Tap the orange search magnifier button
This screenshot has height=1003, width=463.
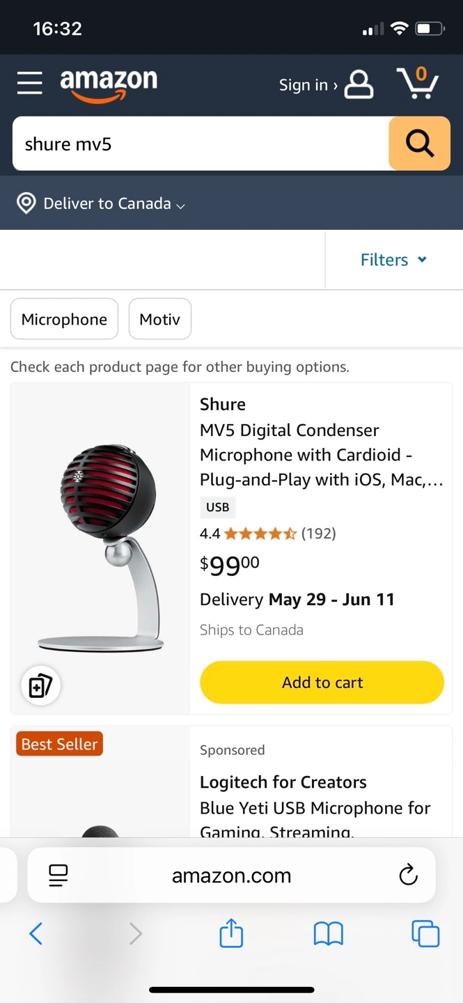coord(419,143)
